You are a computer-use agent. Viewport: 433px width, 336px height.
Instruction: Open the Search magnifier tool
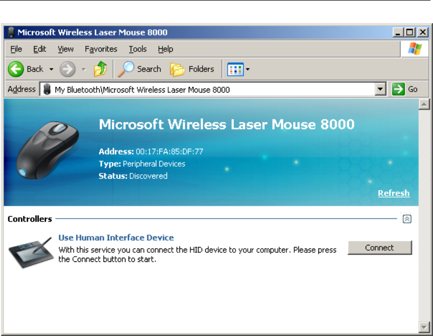point(140,69)
